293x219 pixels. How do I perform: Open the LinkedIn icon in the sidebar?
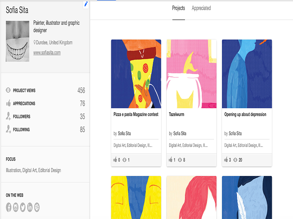(x=29, y=207)
